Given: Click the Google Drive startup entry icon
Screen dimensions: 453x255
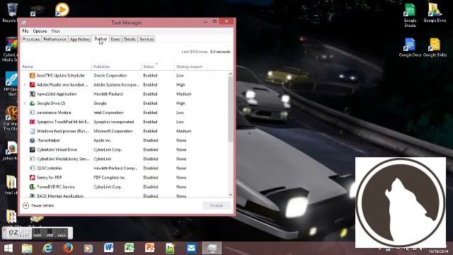Looking at the screenshot, I should (33, 103).
